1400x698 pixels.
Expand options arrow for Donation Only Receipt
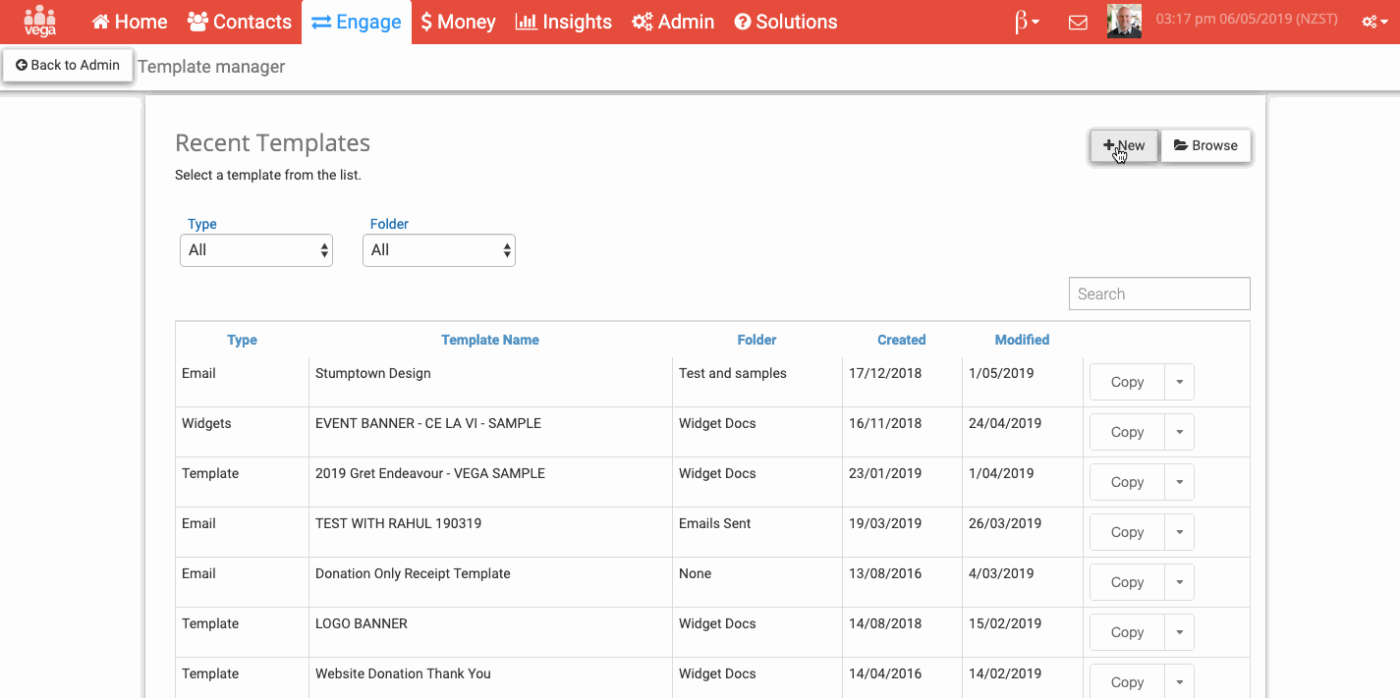[1179, 582]
